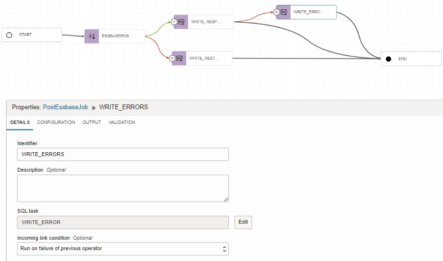Screen dimensions: 443x261
Task: Click the WRITE_ERRO SQL task icon
Action: pyautogui.click(x=284, y=12)
